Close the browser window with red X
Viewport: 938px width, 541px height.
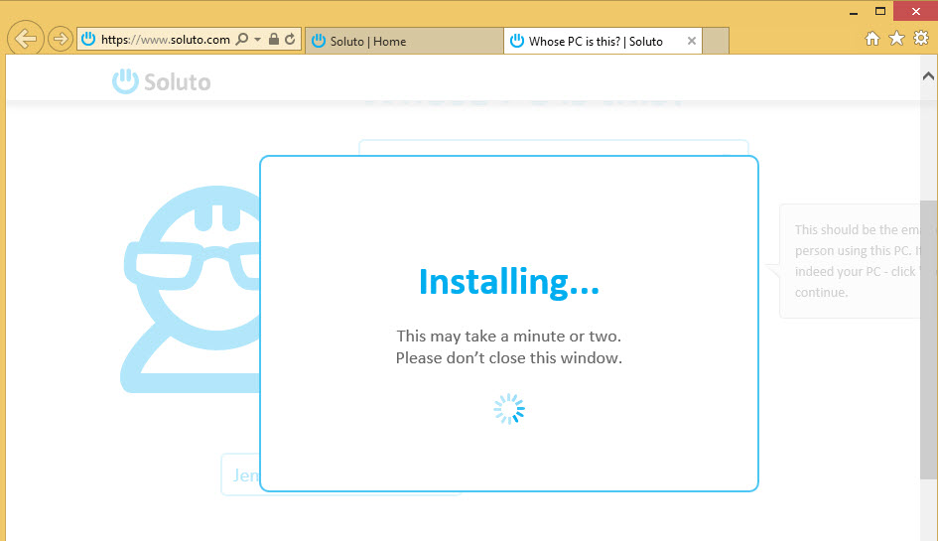pyautogui.click(x=915, y=11)
